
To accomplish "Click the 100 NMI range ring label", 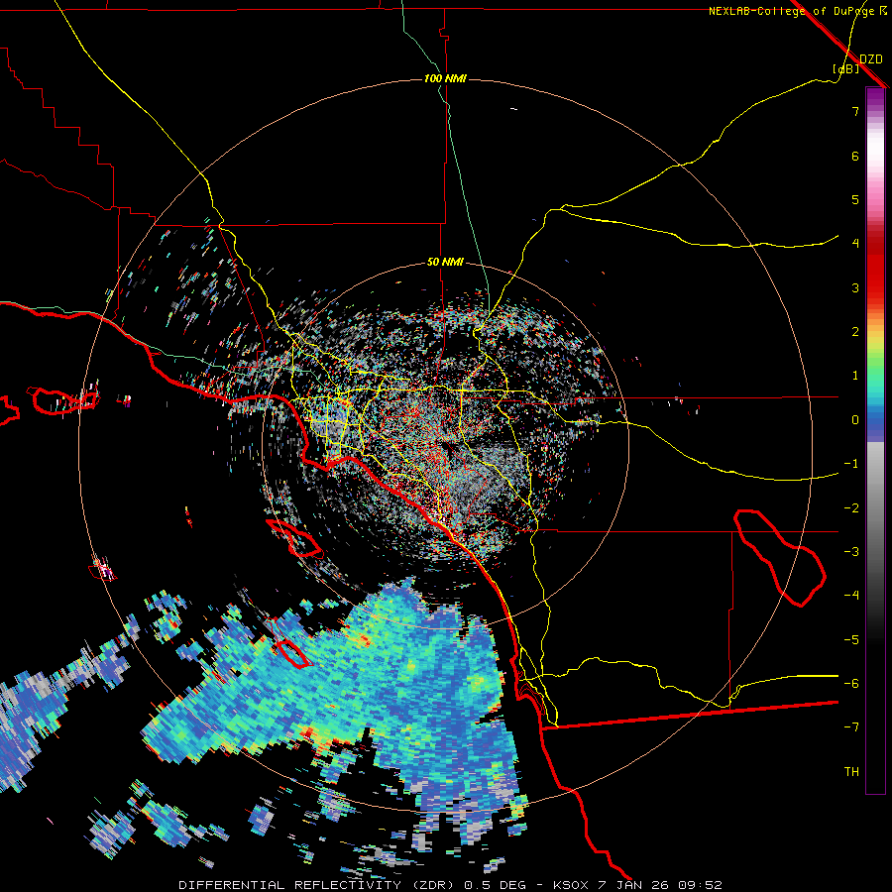I will point(445,78).
